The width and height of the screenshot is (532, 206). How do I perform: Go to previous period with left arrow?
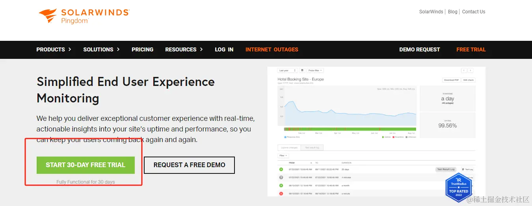pos(464,70)
